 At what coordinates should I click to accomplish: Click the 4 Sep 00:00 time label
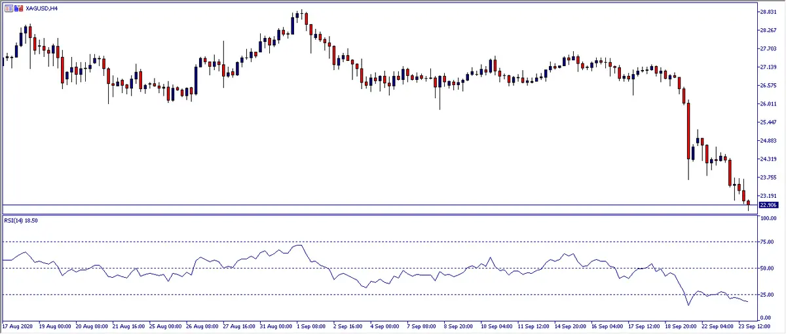coord(386,325)
